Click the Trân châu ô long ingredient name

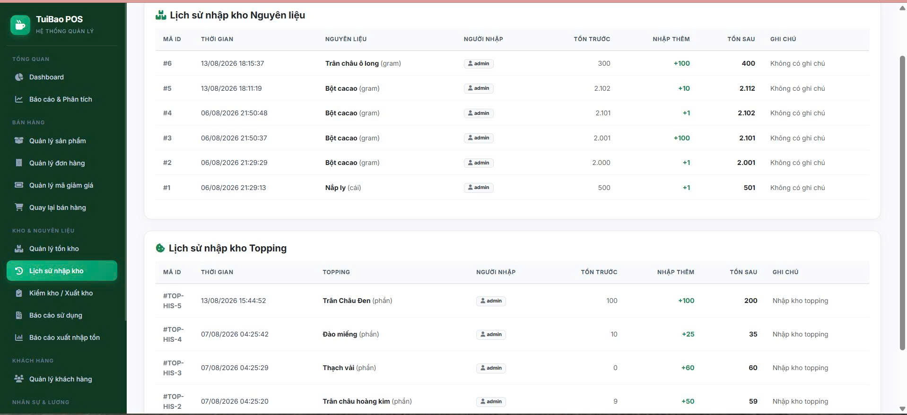pos(352,63)
